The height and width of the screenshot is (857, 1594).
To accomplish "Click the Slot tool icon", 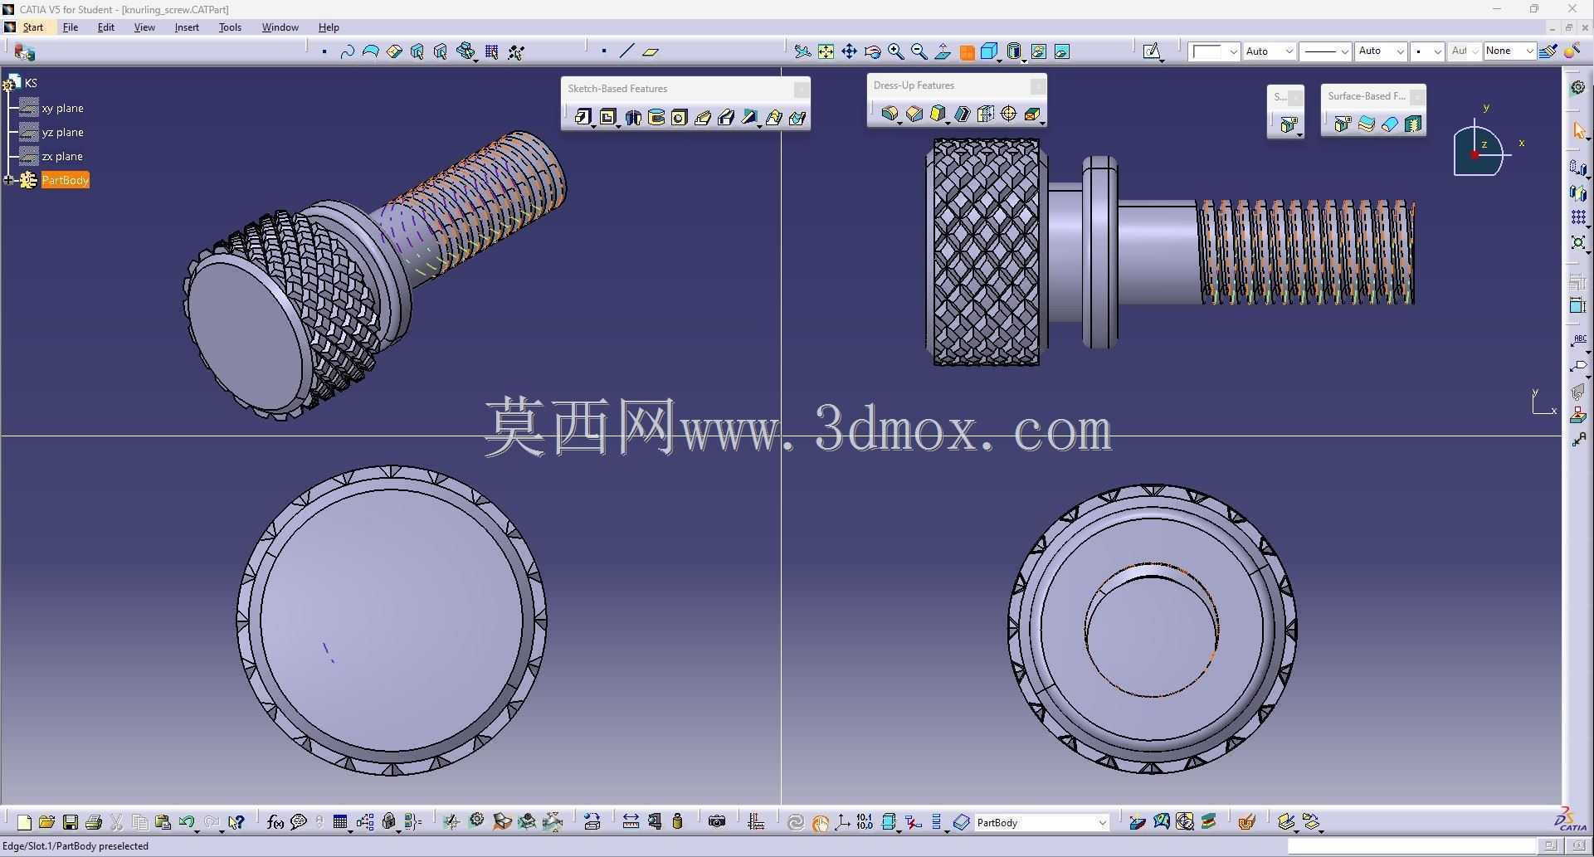I will coord(726,117).
